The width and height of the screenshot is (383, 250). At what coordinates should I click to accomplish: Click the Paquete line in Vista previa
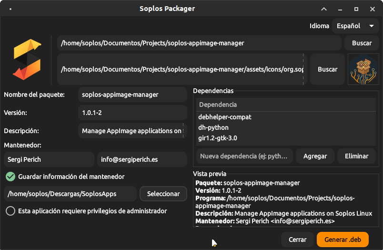247,183
